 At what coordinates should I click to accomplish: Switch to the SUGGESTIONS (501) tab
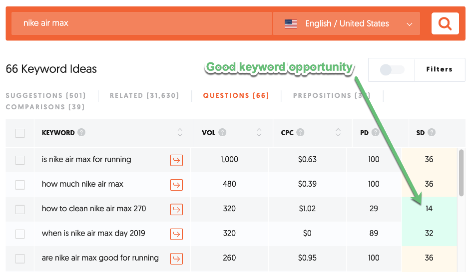(46, 95)
